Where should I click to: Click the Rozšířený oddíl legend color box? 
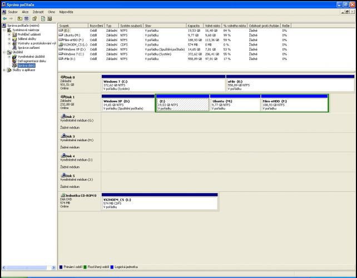(x=85, y=267)
